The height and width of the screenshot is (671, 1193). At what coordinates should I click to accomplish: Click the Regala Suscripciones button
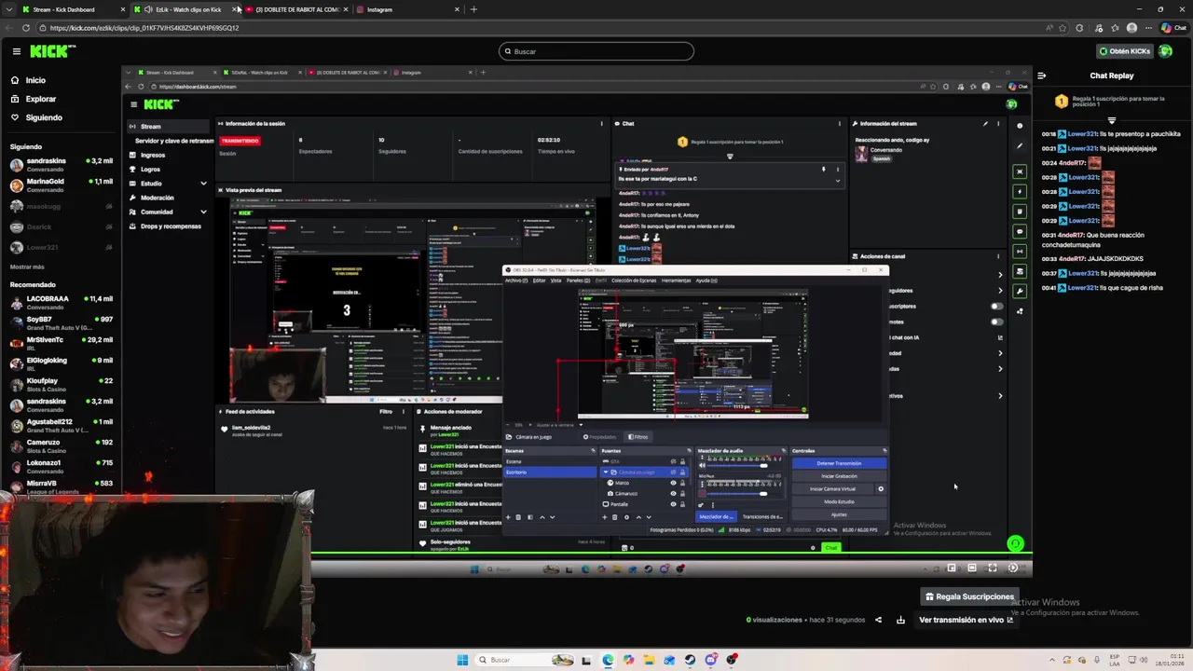tap(968, 596)
